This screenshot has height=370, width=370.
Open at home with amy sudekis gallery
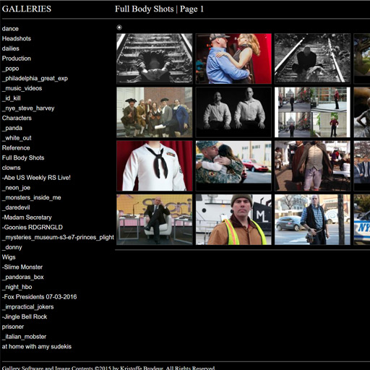pyautogui.click(x=37, y=346)
